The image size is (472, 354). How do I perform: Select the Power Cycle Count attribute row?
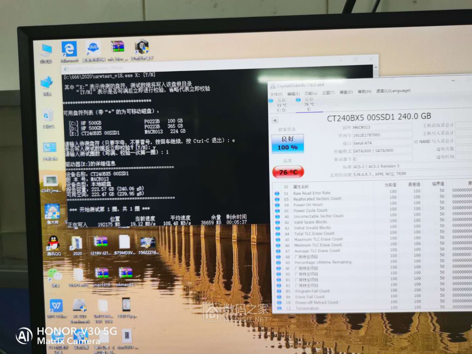point(373,211)
